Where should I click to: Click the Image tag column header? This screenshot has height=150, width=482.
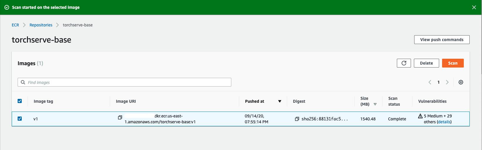43,101
